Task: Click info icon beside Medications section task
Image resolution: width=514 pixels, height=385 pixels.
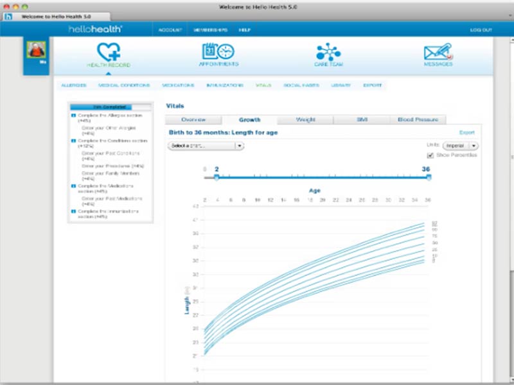Action: pyautogui.click(x=73, y=186)
